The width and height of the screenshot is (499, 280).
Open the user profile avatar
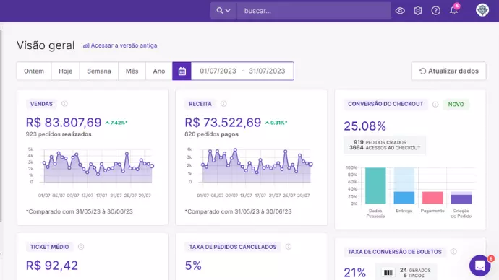[x=482, y=10]
